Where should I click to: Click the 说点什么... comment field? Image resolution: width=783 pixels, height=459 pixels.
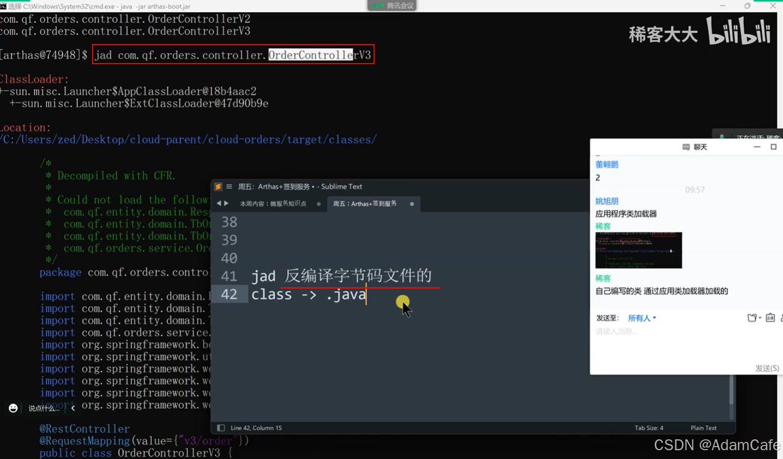(x=43, y=408)
